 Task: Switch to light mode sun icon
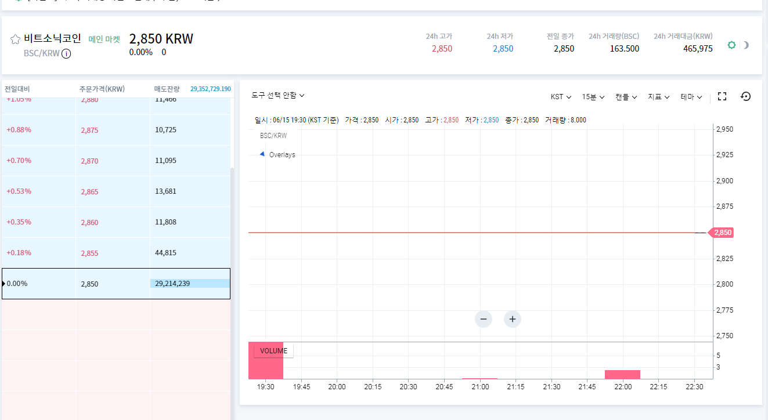point(731,45)
